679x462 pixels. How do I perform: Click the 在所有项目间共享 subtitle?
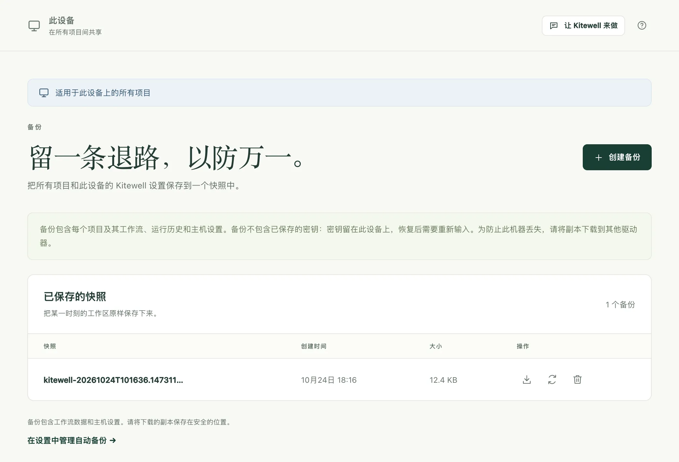click(x=75, y=32)
